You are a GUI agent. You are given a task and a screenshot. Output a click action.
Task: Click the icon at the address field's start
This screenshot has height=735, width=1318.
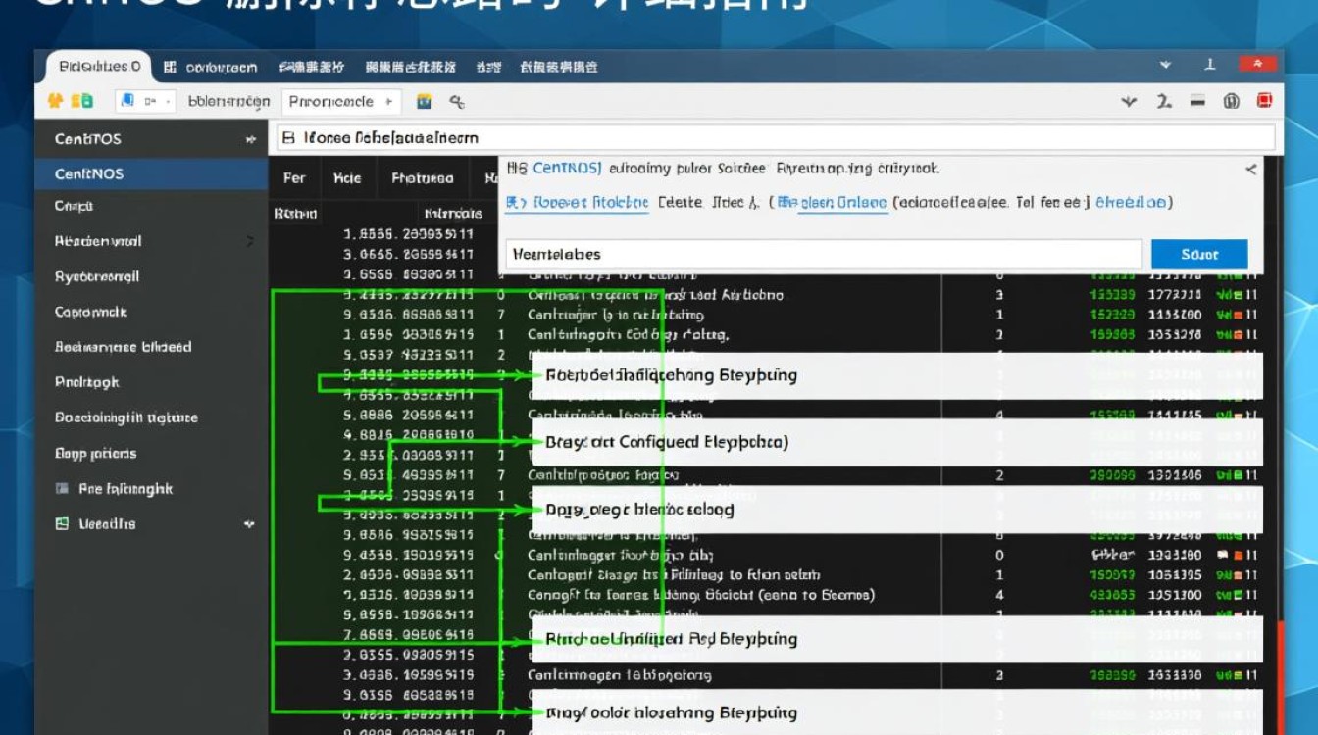[288, 138]
